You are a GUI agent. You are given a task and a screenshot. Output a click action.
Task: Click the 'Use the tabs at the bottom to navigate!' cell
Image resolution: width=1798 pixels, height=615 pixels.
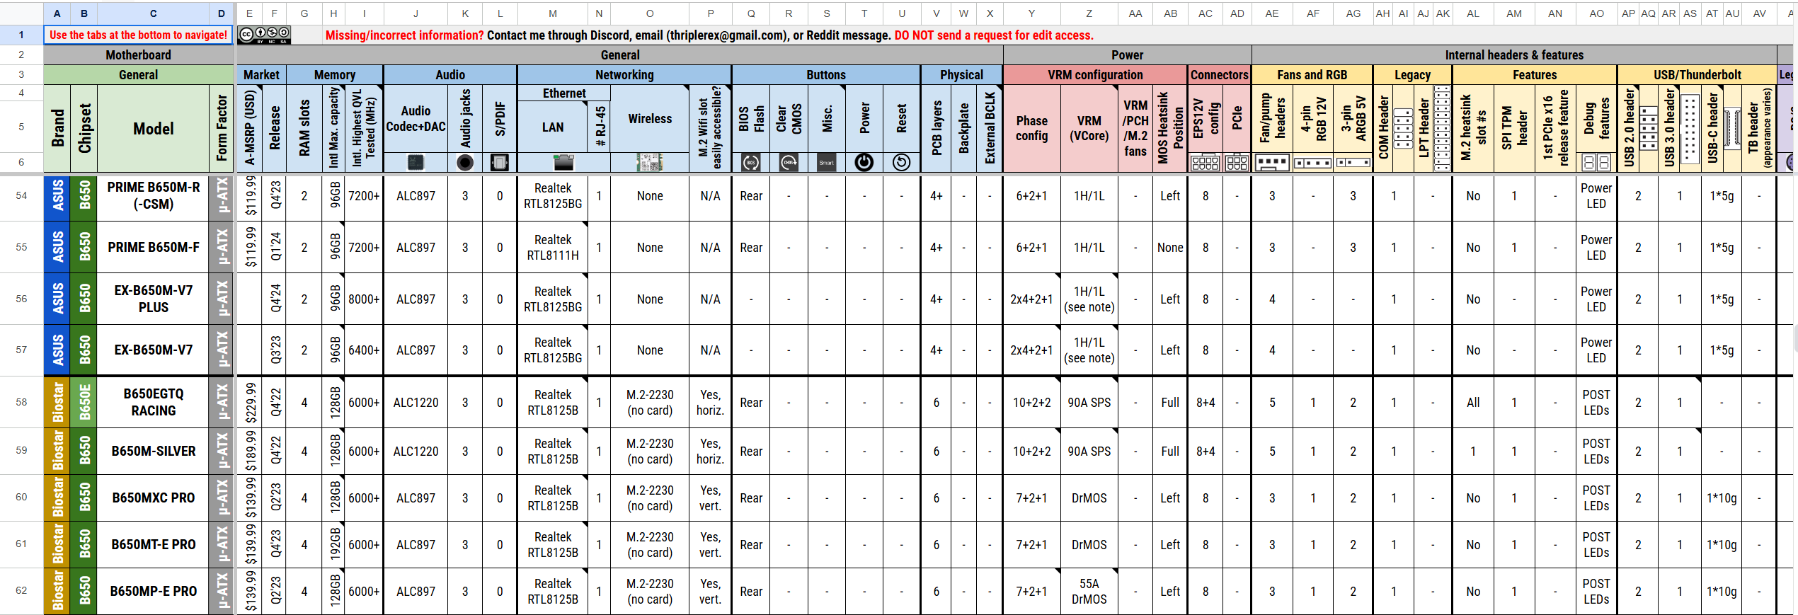tap(139, 35)
